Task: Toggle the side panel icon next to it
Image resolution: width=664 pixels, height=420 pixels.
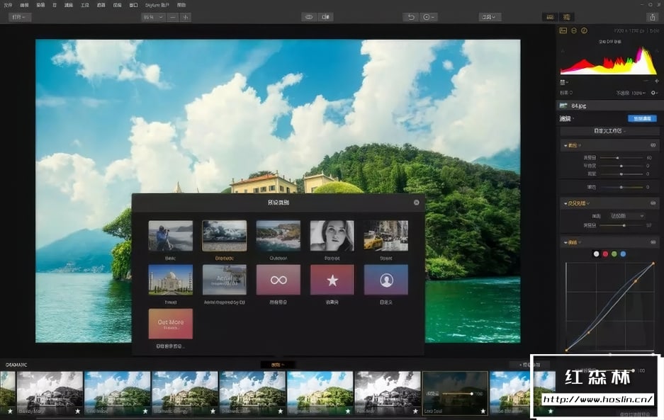Action: 566,17
